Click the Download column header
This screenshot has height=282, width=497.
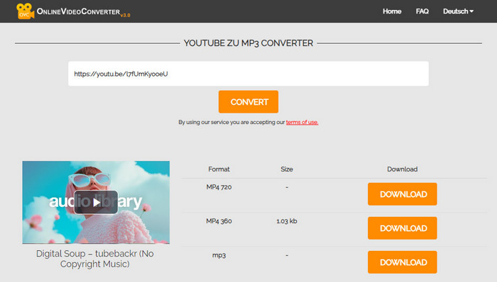pyautogui.click(x=403, y=169)
